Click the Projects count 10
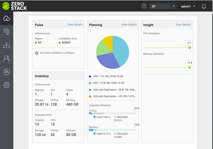Viewport: 213px width, 149px height. pos(37,124)
